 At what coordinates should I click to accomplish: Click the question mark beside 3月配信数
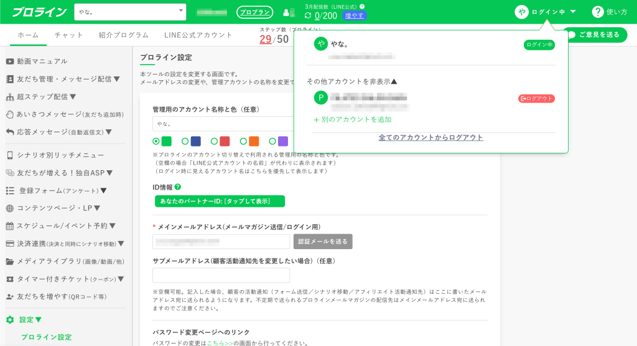coord(362,6)
